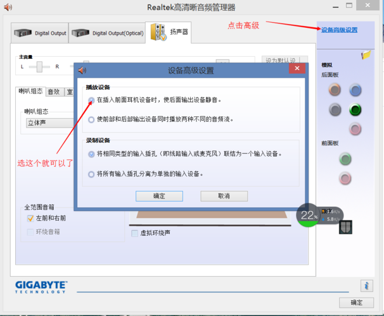Open the 音效 sub-tab
Image resolution: width=384 pixels, height=316 pixels.
[54, 92]
